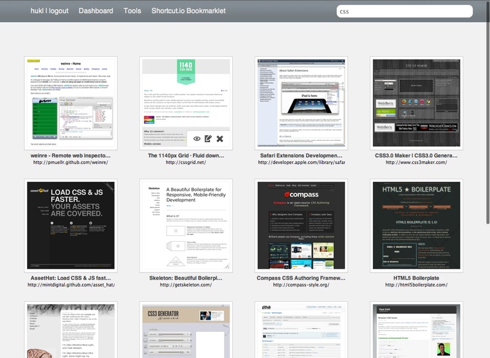Open the Paul Irish blog thumbnail
This screenshot has width=490, height=358.
click(417, 330)
